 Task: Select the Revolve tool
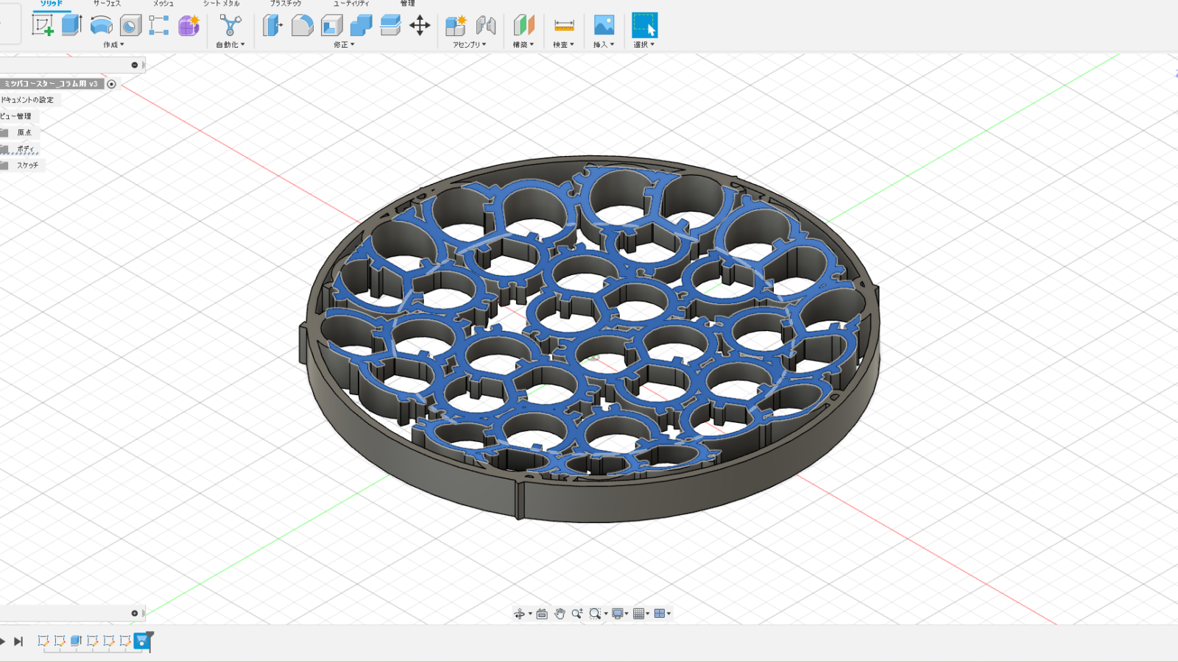click(x=101, y=26)
